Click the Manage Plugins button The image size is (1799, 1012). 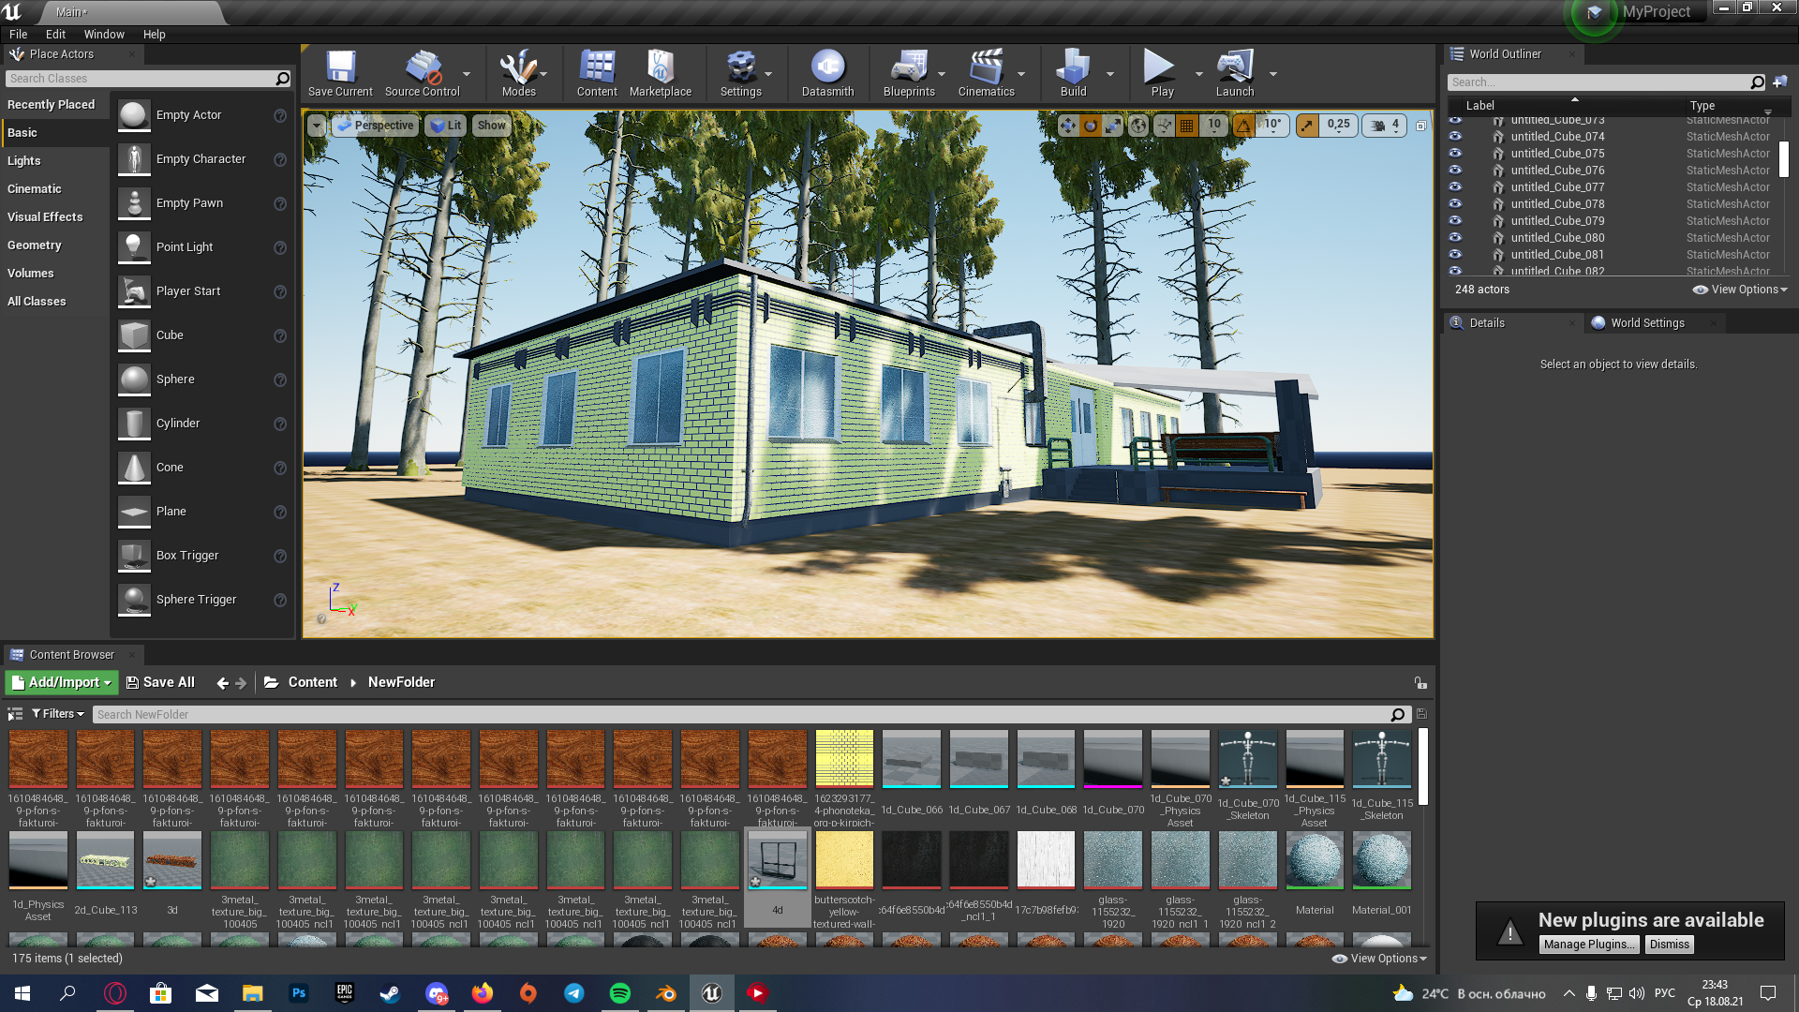tap(1587, 945)
